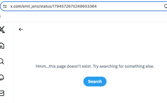The image size is (167, 103).
Task: Click the truncated bookmark below the address bar
Action: click(0, 16)
